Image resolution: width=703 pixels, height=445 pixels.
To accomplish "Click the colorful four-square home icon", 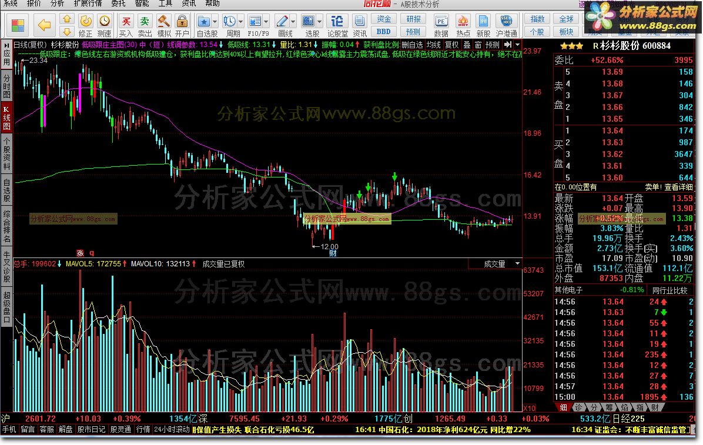I will point(18,25).
